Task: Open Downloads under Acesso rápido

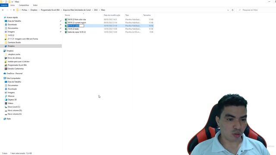Action: click(x=12, y=25)
